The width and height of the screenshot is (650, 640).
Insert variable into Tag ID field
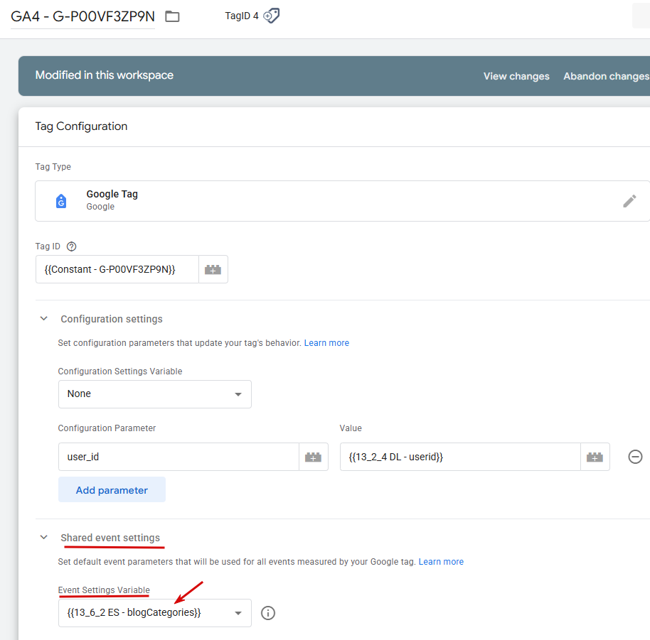(x=213, y=269)
